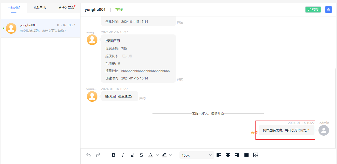The width and height of the screenshot is (337, 164).
Task: Click the green 转接 transfer button
Action: (x=313, y=10)
